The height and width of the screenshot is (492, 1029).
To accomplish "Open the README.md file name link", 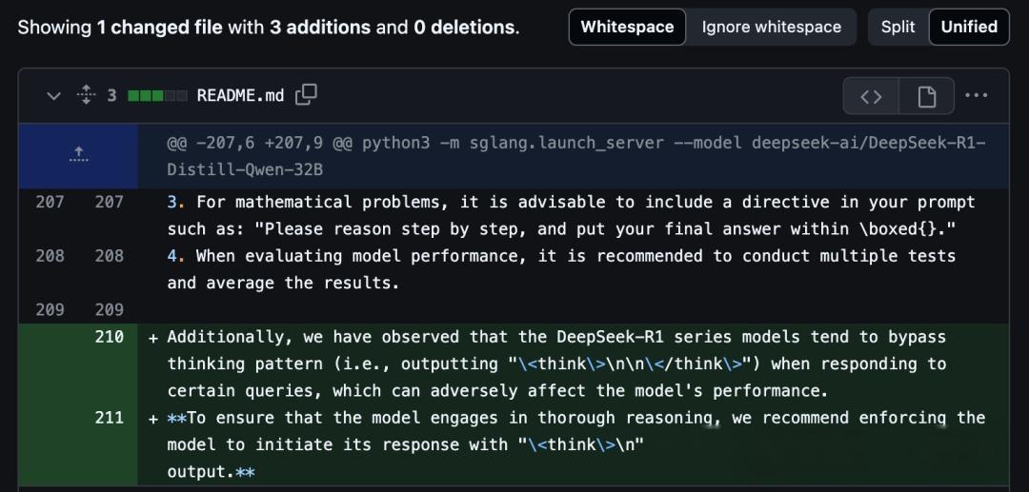I will tap(240, 95).
